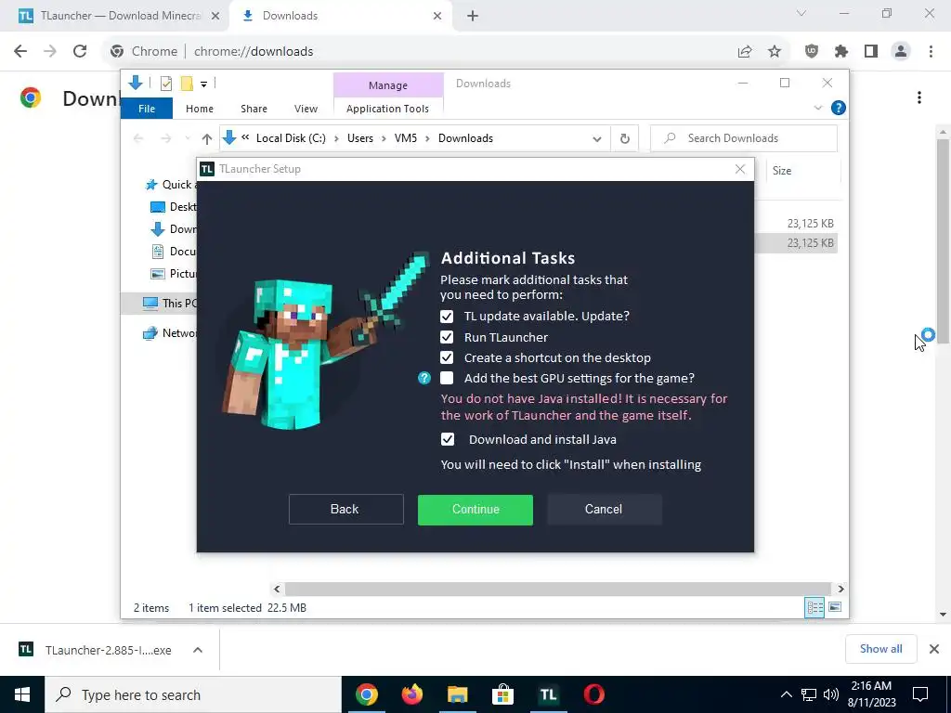Select the Application Tools tab
This screenshot has height=713, width=951.
tap(387, 109)
